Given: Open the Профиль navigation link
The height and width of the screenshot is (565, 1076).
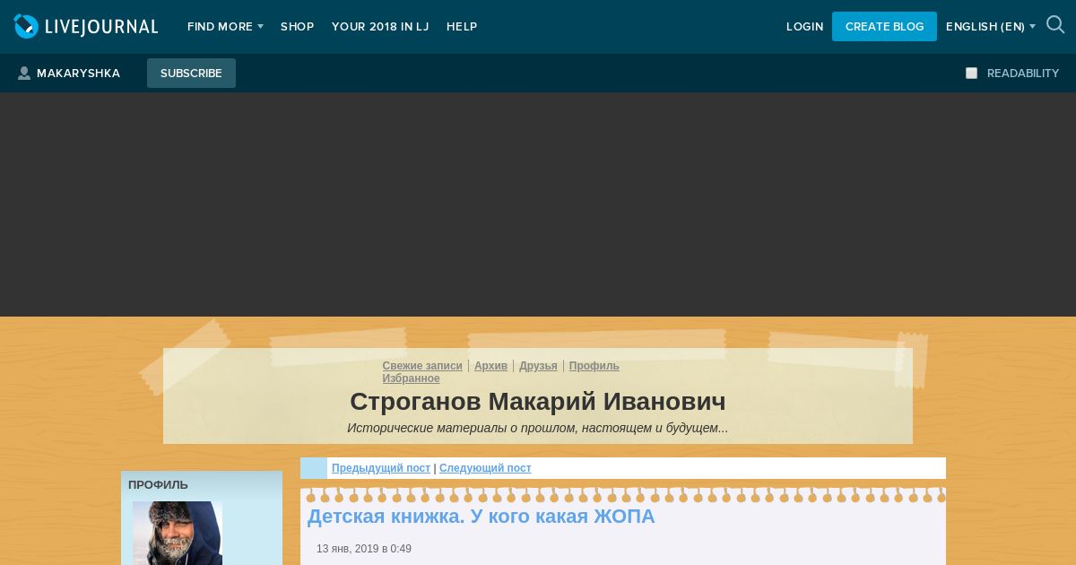Looking at the screenshot, I should [x=594, y=366].
